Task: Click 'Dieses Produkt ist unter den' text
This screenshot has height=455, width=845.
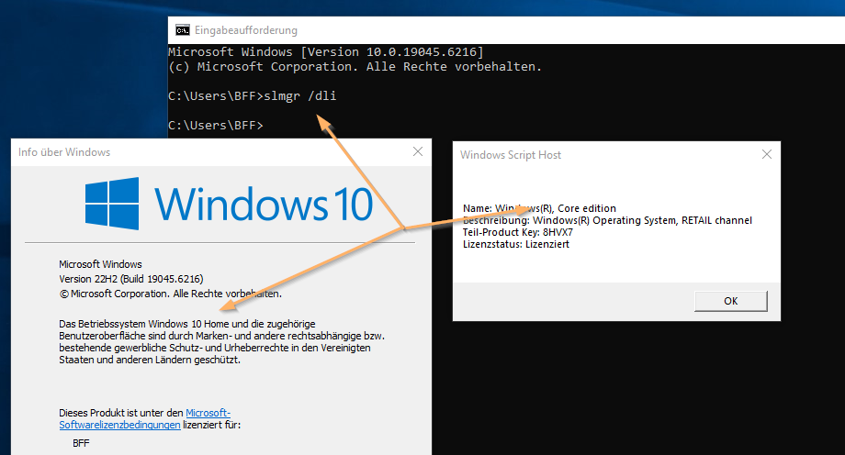Action: [121, 413]
